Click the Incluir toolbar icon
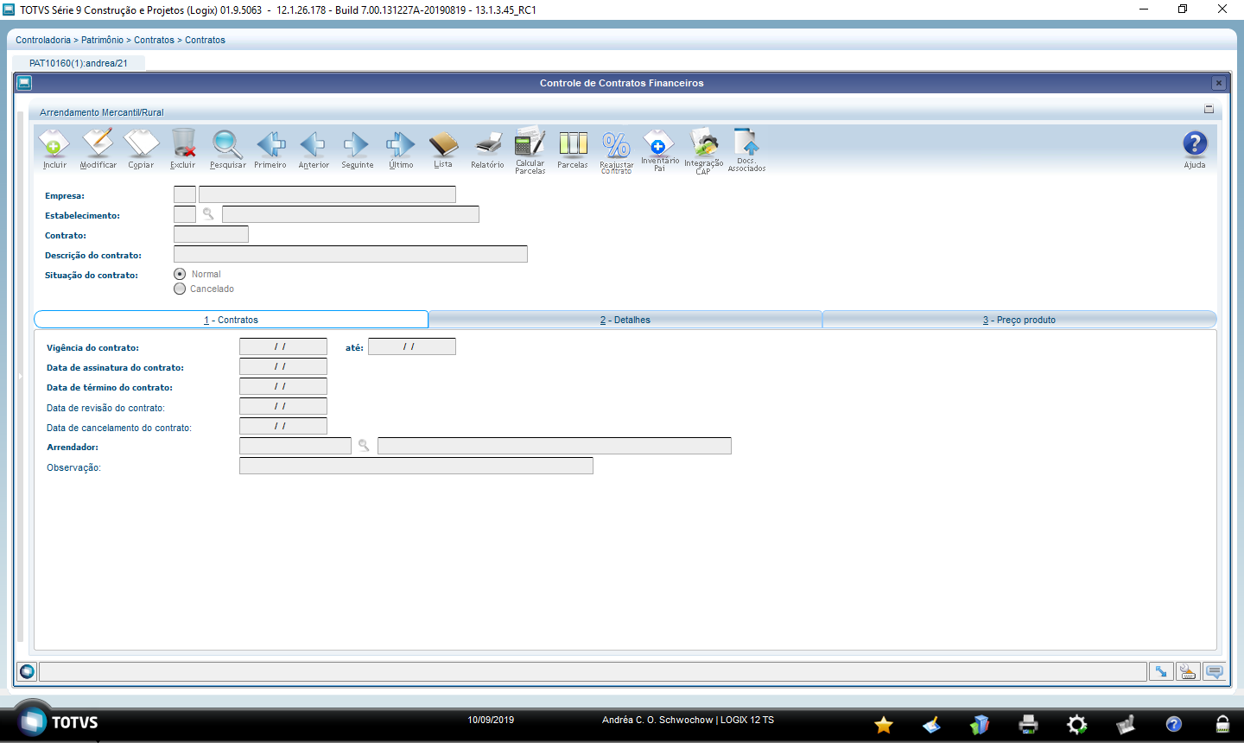This screenshot has height=743, width=1244. pos(54,149)
